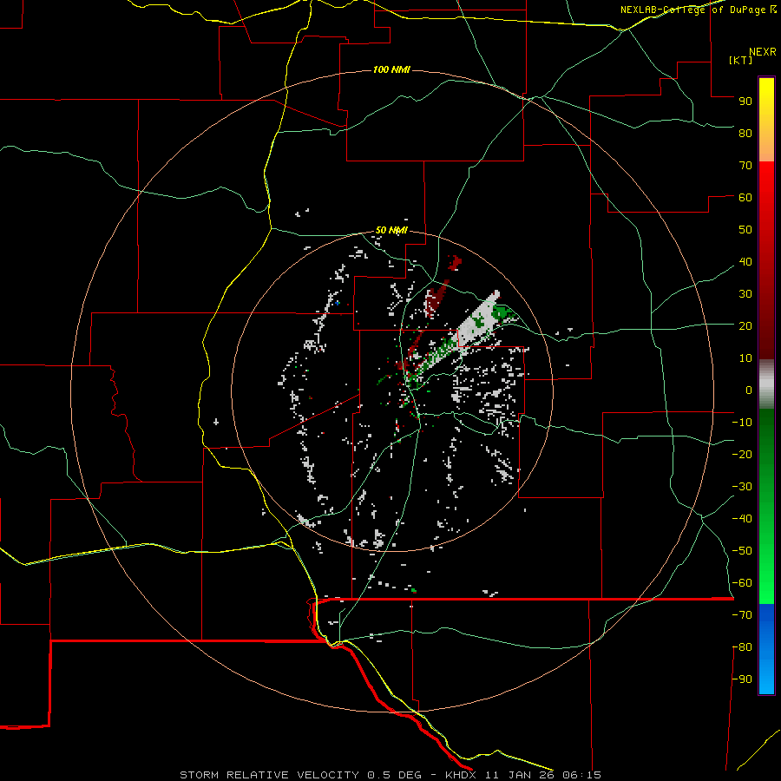Screen dimensions: 781x781
Task: Click the 11 JAN 26 date text
Action: coord(519,775)
